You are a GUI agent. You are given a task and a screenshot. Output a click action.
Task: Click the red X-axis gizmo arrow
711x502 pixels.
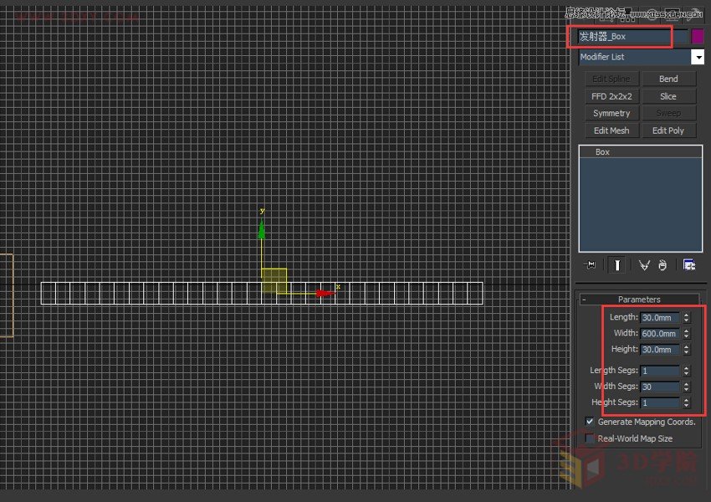click(325, 293)
